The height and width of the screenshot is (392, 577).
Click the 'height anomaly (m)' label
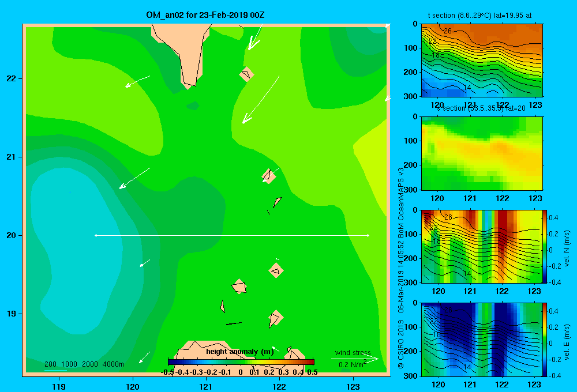click(x=240, y=352)
